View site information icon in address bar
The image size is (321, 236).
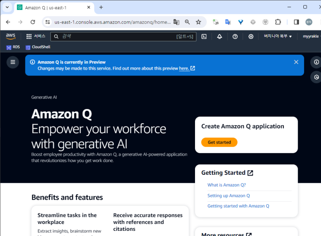48,22
